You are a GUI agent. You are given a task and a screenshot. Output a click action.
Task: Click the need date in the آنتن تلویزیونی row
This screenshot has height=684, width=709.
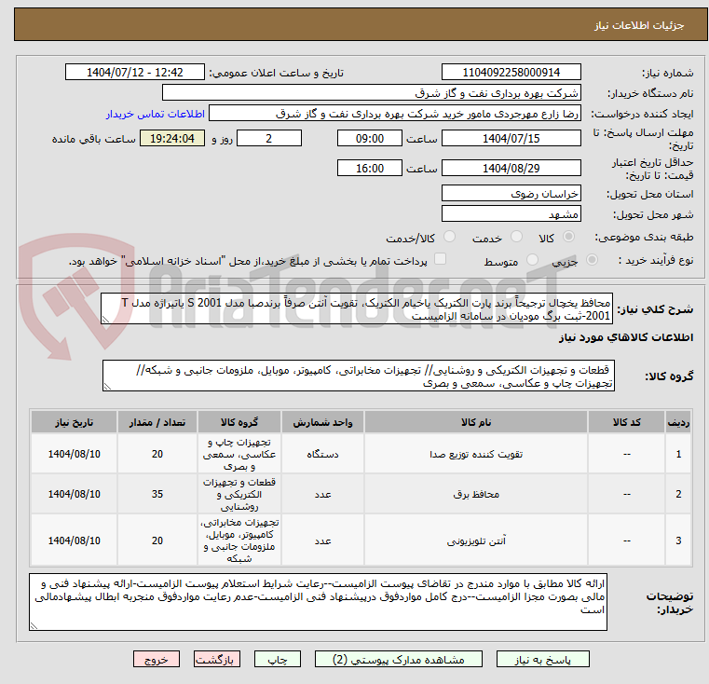tap(75, 540)
